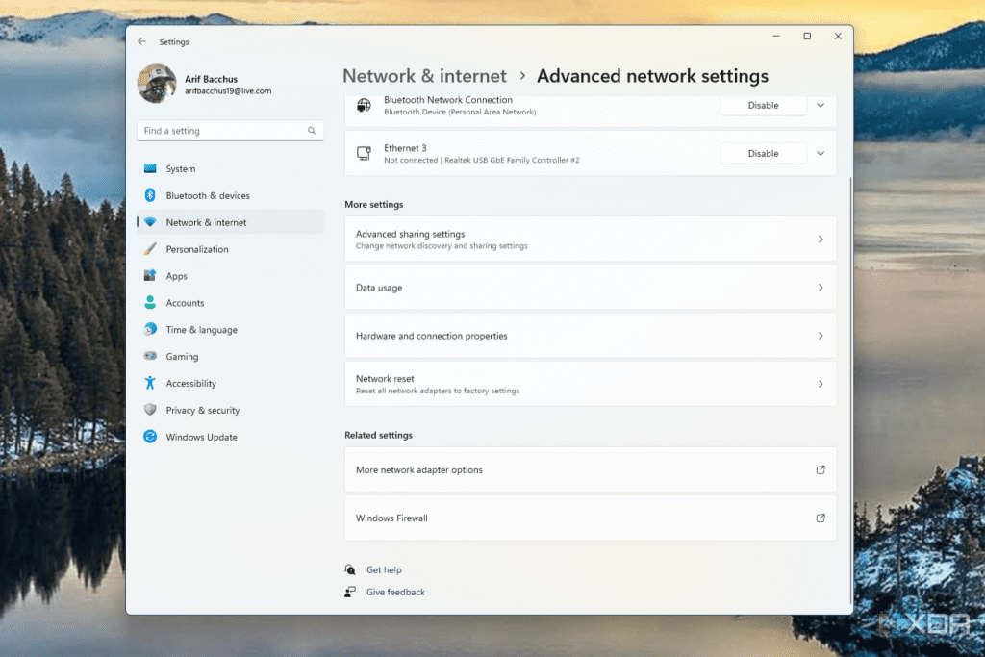Open Hardware and connection properties chevron
The height and width of the screenshot is (657, 985).
pyautogui.click(x=821, y=336)
